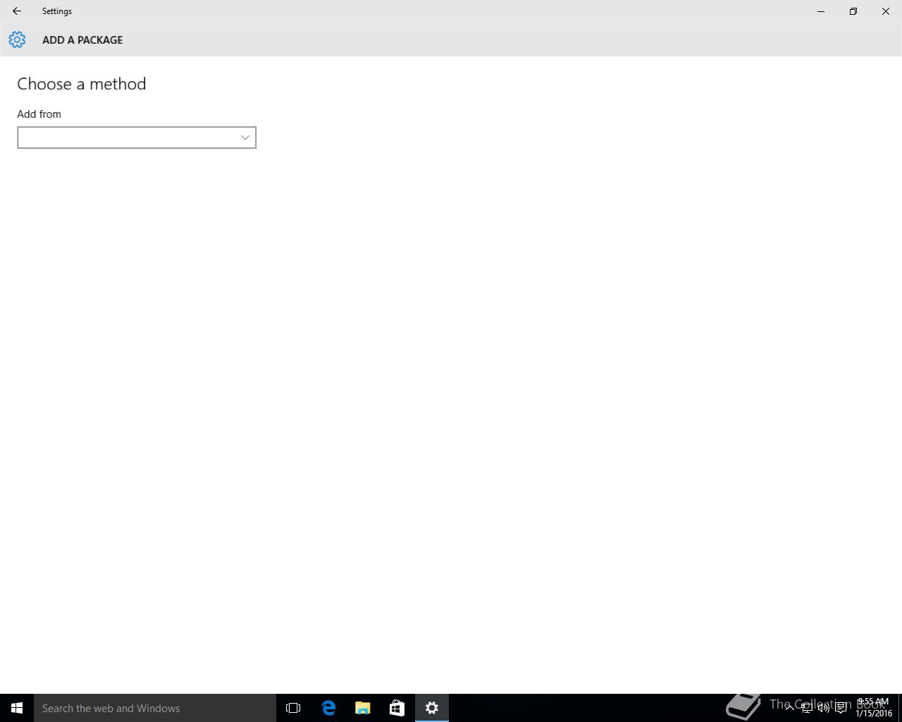Minimize the Settings window
Image resolution: width=902 pixels, height=722 pixels.
point(821,11)
